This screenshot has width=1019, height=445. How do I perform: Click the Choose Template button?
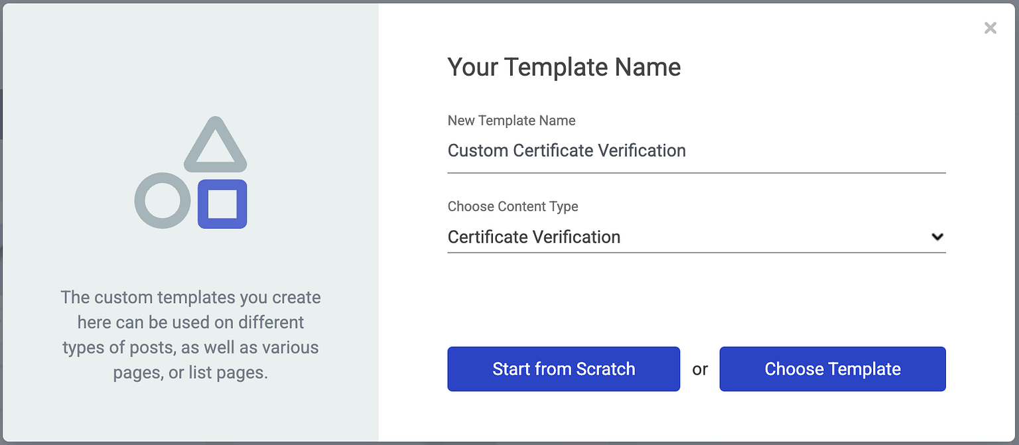[833, 369]
